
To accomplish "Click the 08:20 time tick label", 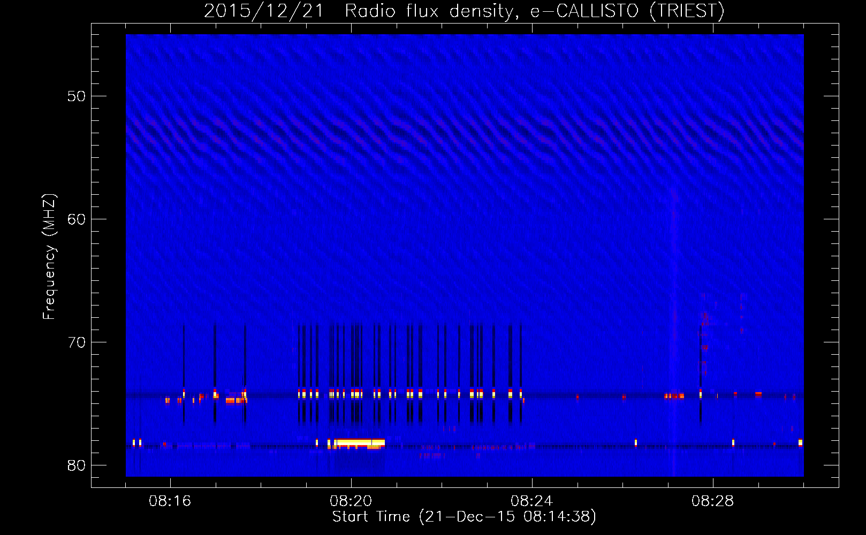I will point(351,501).
